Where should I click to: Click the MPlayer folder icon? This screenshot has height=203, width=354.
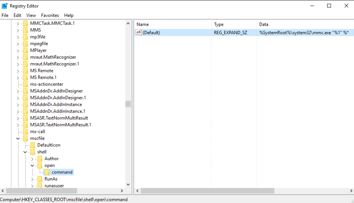click(26, 50)
